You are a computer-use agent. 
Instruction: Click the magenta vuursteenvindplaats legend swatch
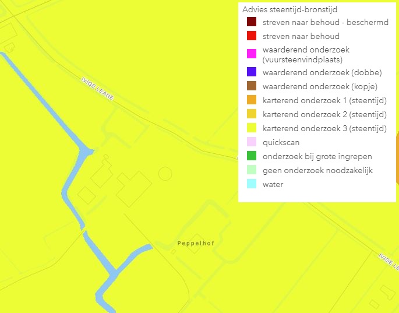[252, 54]
